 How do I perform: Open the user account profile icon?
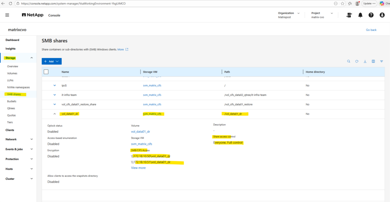(x=382, y=15)
